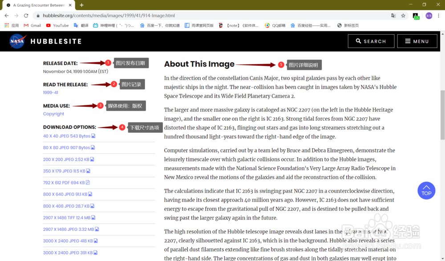Select the A Grazing Encounter Between tab
Screen dimensions: 445x261
point(38,5)
